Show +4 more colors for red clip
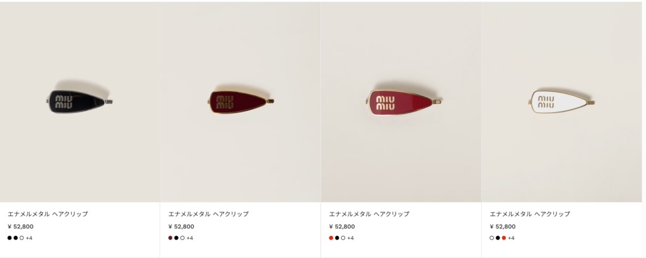 350,238
